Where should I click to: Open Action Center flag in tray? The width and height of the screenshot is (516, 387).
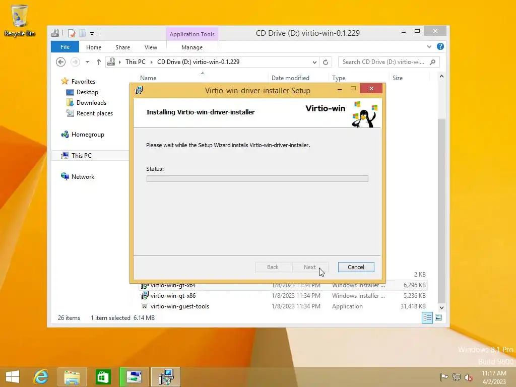444,377
